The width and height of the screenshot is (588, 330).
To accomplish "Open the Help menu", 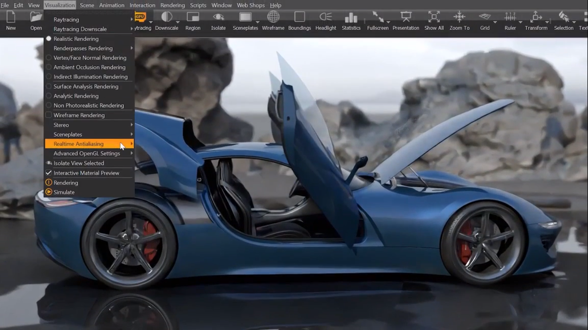I will [x=275, y=5].
